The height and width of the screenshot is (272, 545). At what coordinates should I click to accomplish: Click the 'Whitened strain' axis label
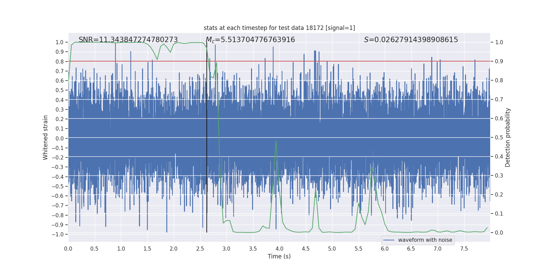click(x=45, y=138)
